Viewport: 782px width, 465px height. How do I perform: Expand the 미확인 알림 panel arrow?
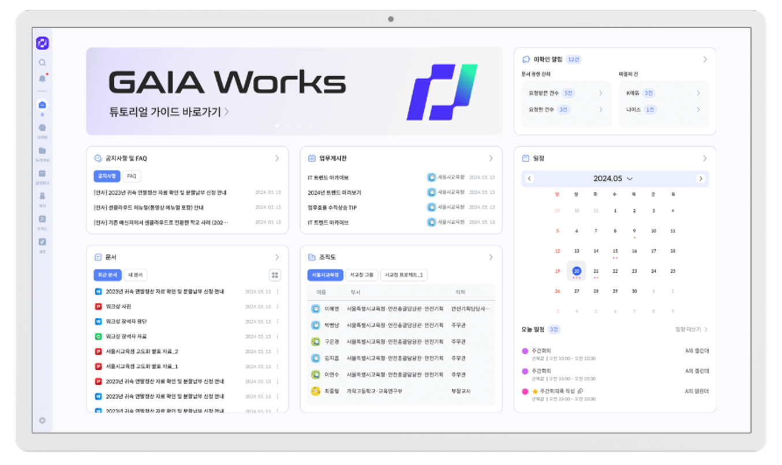[705, 59]
